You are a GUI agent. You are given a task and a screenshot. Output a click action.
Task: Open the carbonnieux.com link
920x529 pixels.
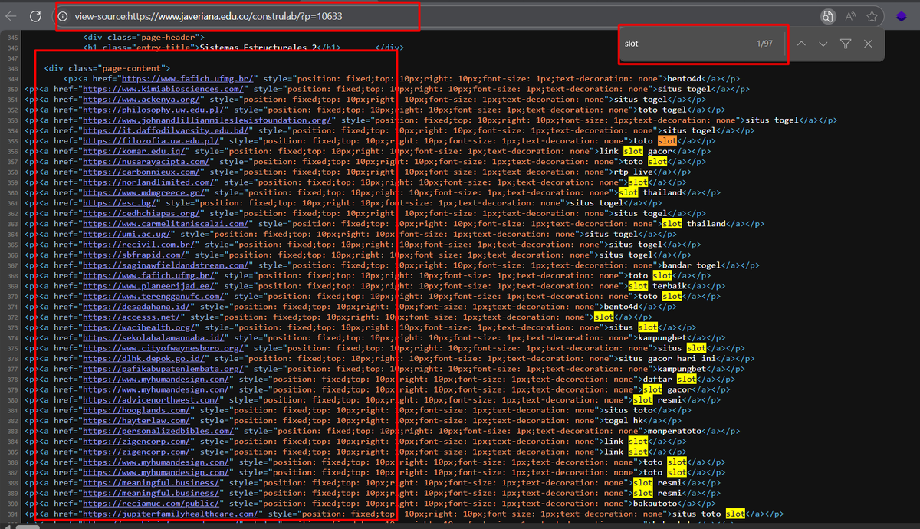[x=143, y=172]
